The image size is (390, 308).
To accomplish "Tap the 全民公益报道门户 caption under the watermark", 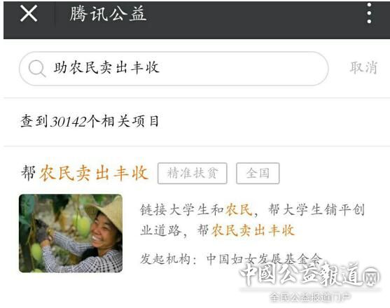I will [x=310, y=297].
